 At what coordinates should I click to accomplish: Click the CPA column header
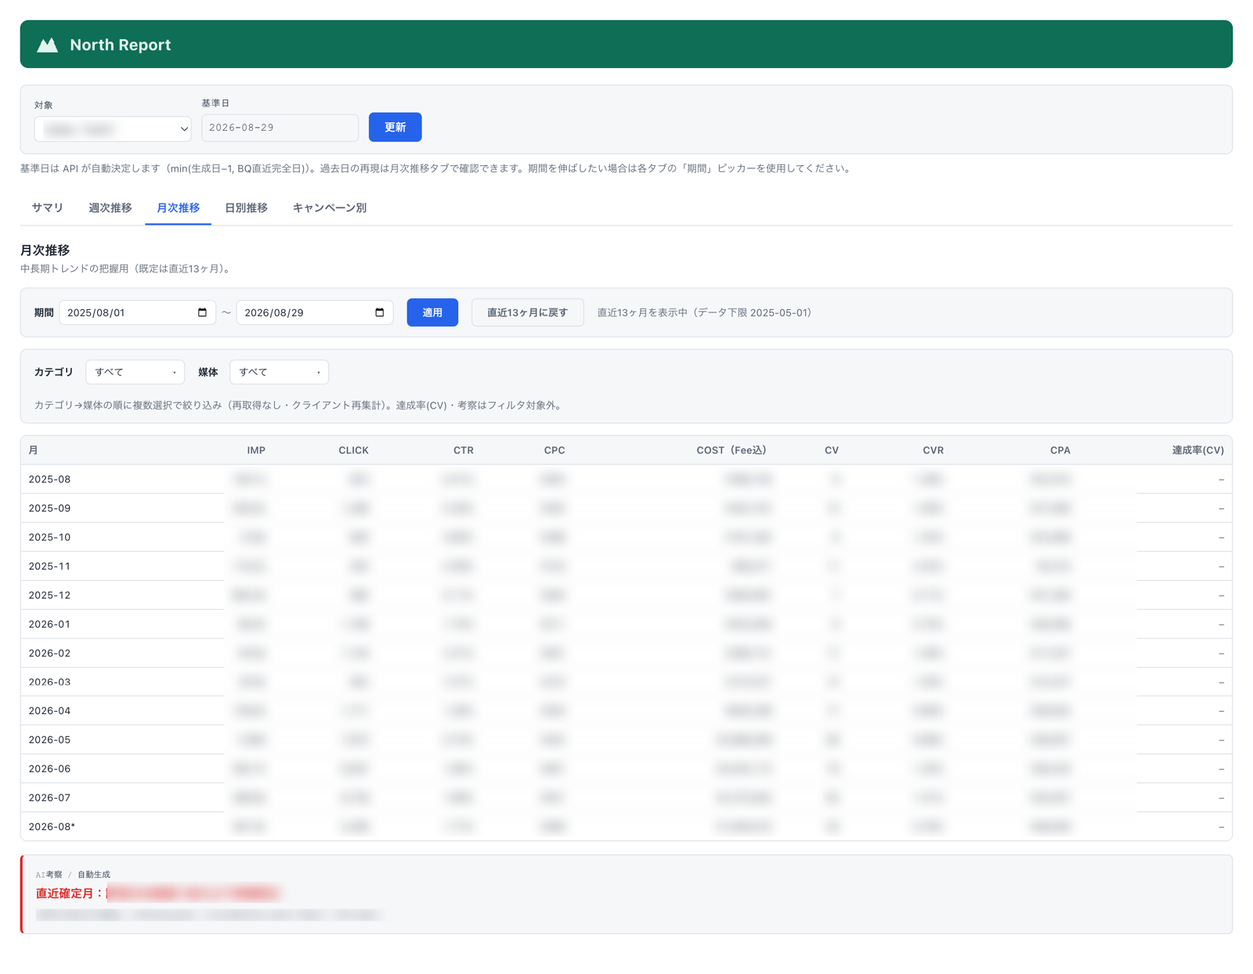pyautogui.click(x=1060, y=450)
